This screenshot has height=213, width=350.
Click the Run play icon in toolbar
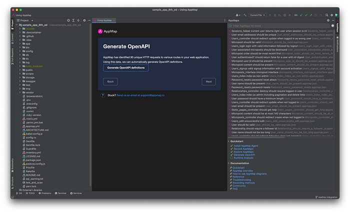pos(270,15)
